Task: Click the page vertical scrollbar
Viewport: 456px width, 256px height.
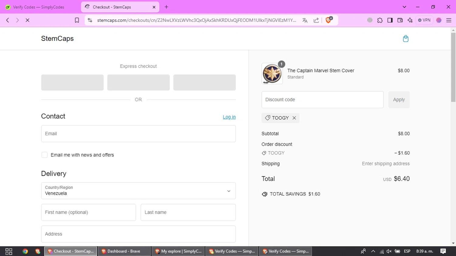Action: [453, 67]
